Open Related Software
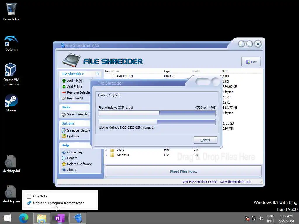 [x=77, y=164]
